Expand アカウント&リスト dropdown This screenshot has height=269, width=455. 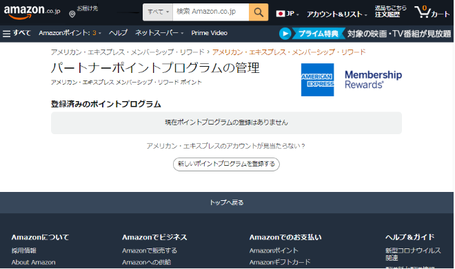click(x=337, y=14)
